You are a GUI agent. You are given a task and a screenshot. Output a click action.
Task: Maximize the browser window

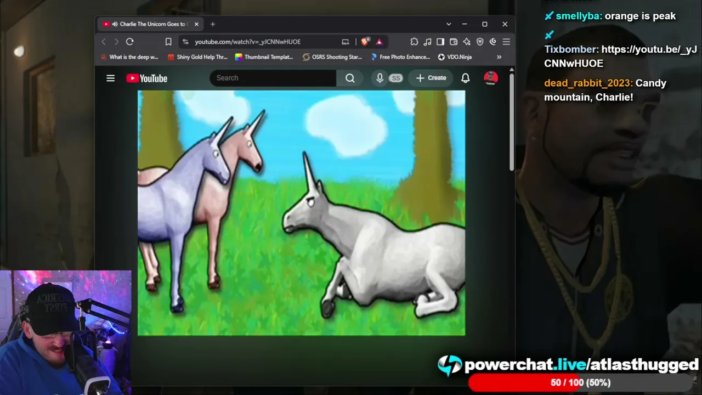tap(485, 24)
